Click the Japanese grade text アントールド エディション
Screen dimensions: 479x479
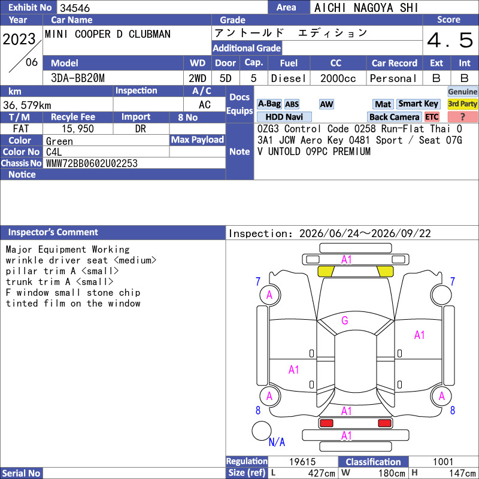(x=291, y=33)
